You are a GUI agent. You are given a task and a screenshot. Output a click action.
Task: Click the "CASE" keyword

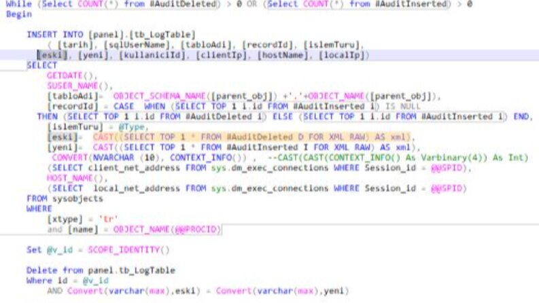coord(124,106)
